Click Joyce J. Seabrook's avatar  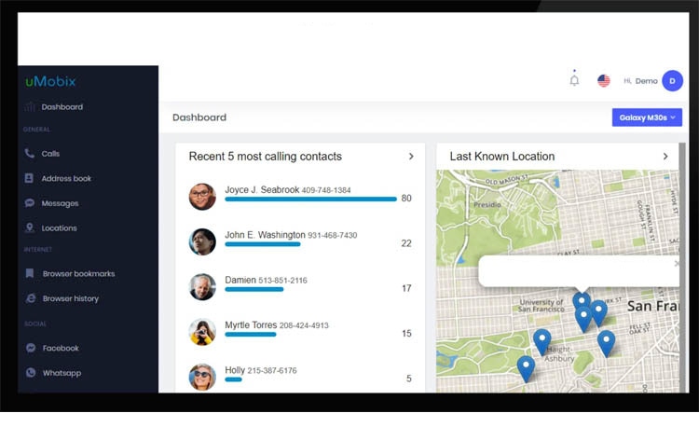[202, 197]
